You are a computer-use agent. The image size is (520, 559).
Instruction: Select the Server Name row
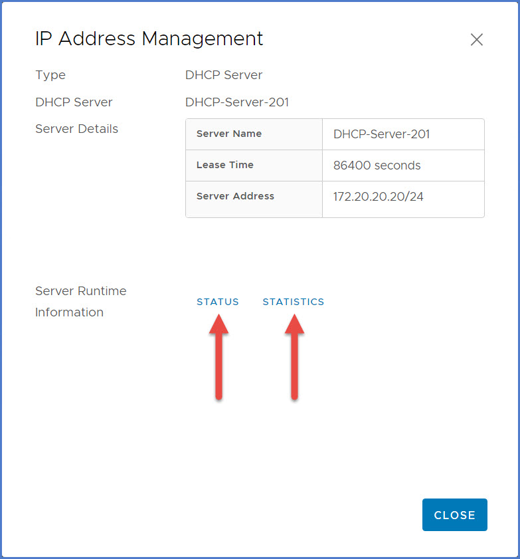(x=254, y=134)
